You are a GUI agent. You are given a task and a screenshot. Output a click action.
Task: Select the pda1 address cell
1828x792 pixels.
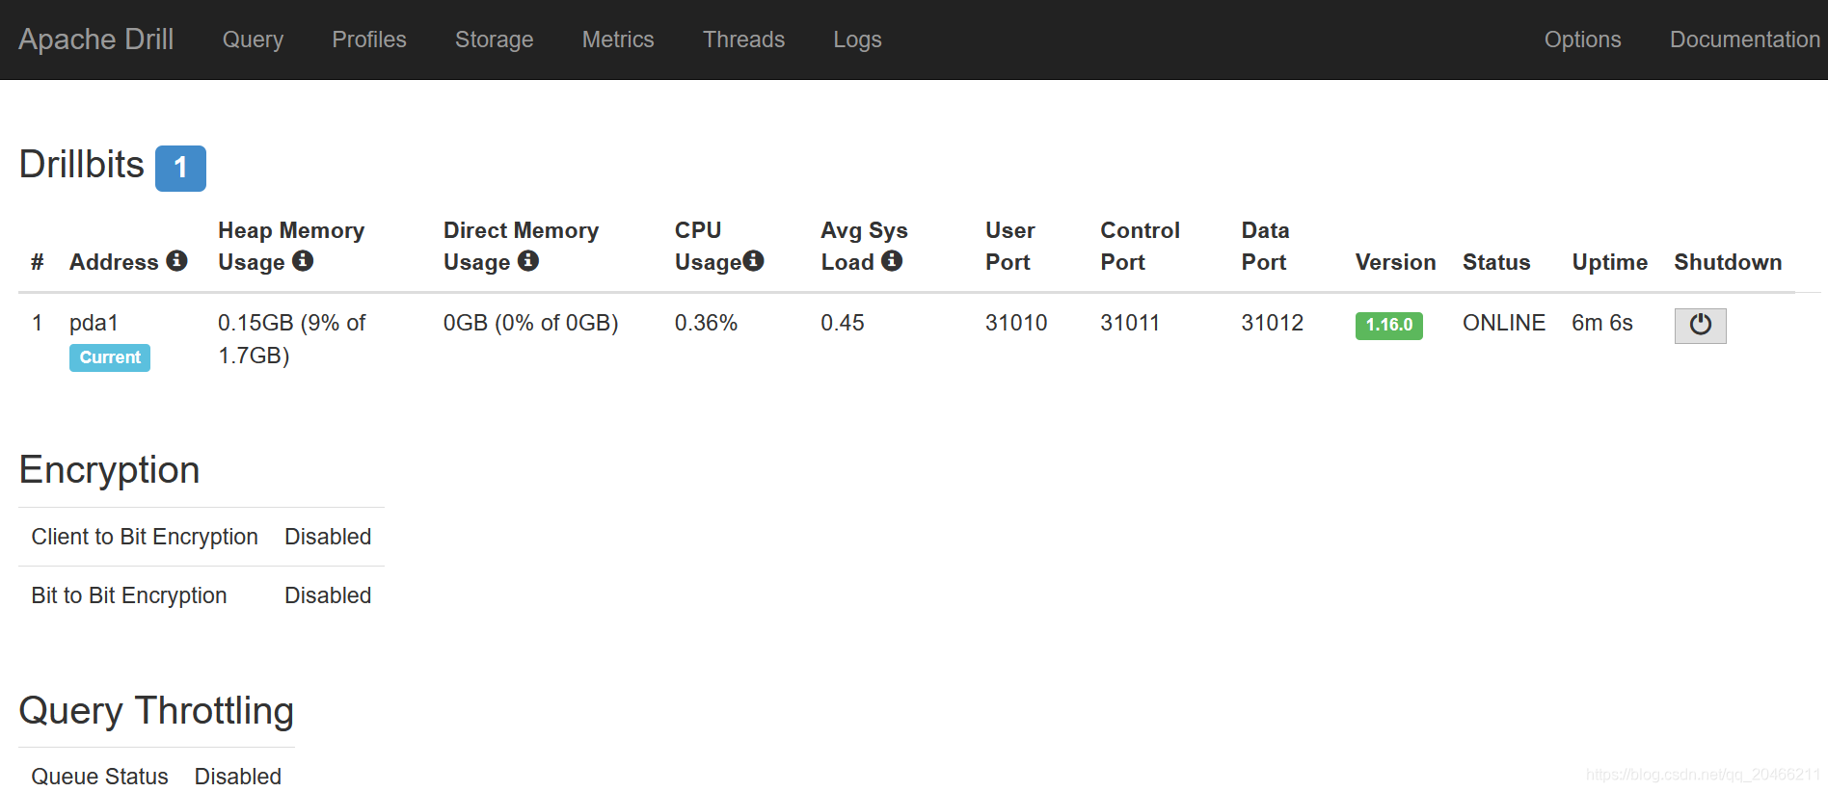tap(94, 323)
